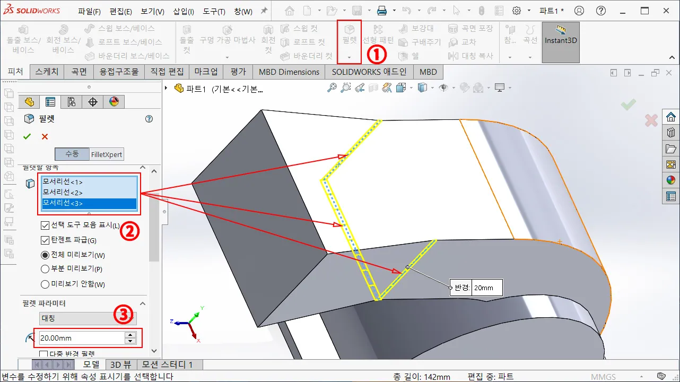Click the large red cancel X in viewport

(x=651, y=120)
